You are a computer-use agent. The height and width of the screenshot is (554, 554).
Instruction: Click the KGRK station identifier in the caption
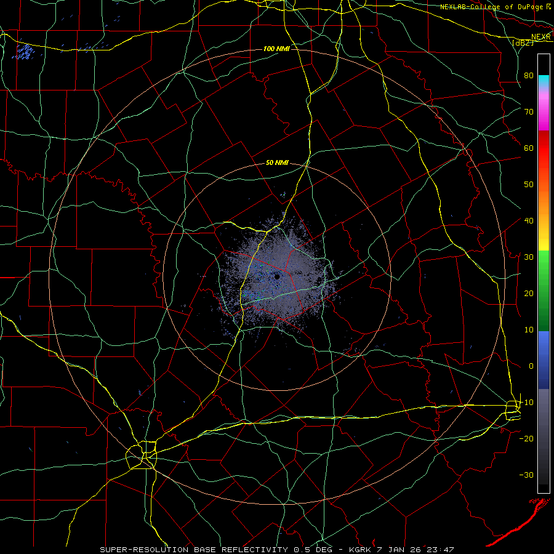click(360, 550)
